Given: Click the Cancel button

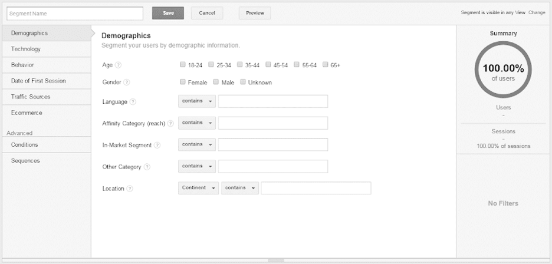Looking at the screenshot, I should pos(207,13).
